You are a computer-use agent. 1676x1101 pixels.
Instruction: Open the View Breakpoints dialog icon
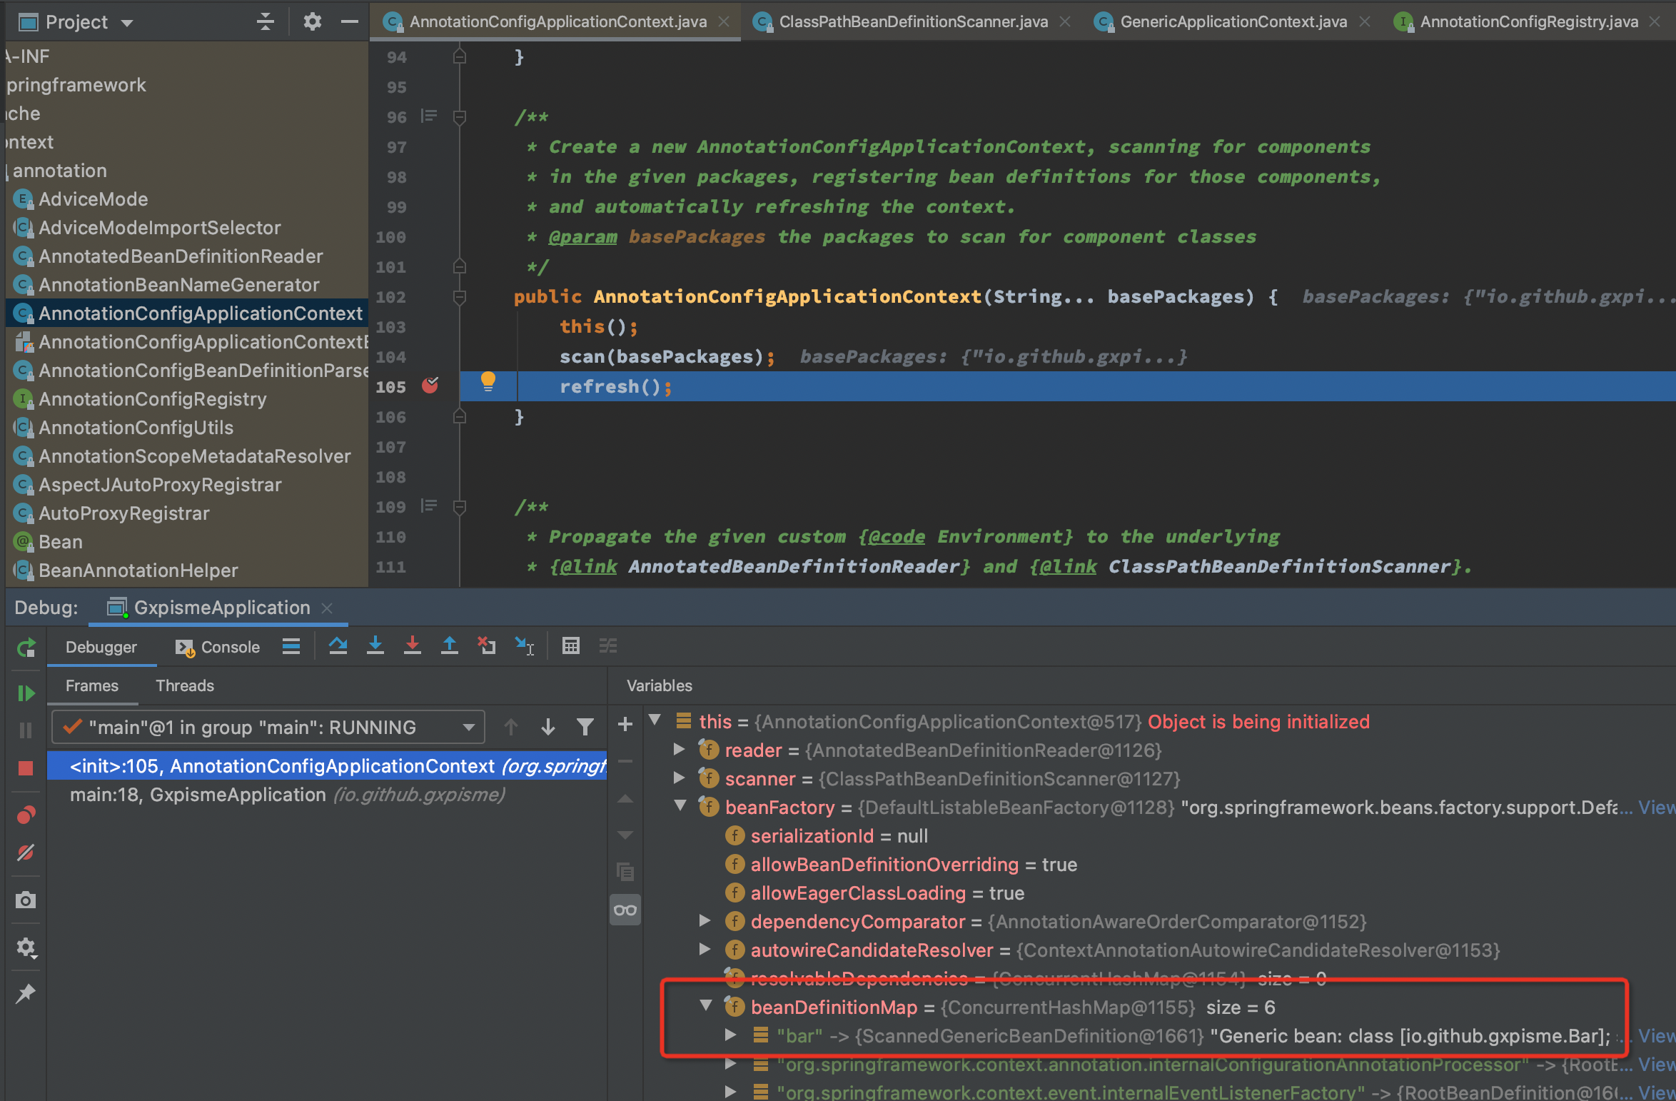[26, 815]
